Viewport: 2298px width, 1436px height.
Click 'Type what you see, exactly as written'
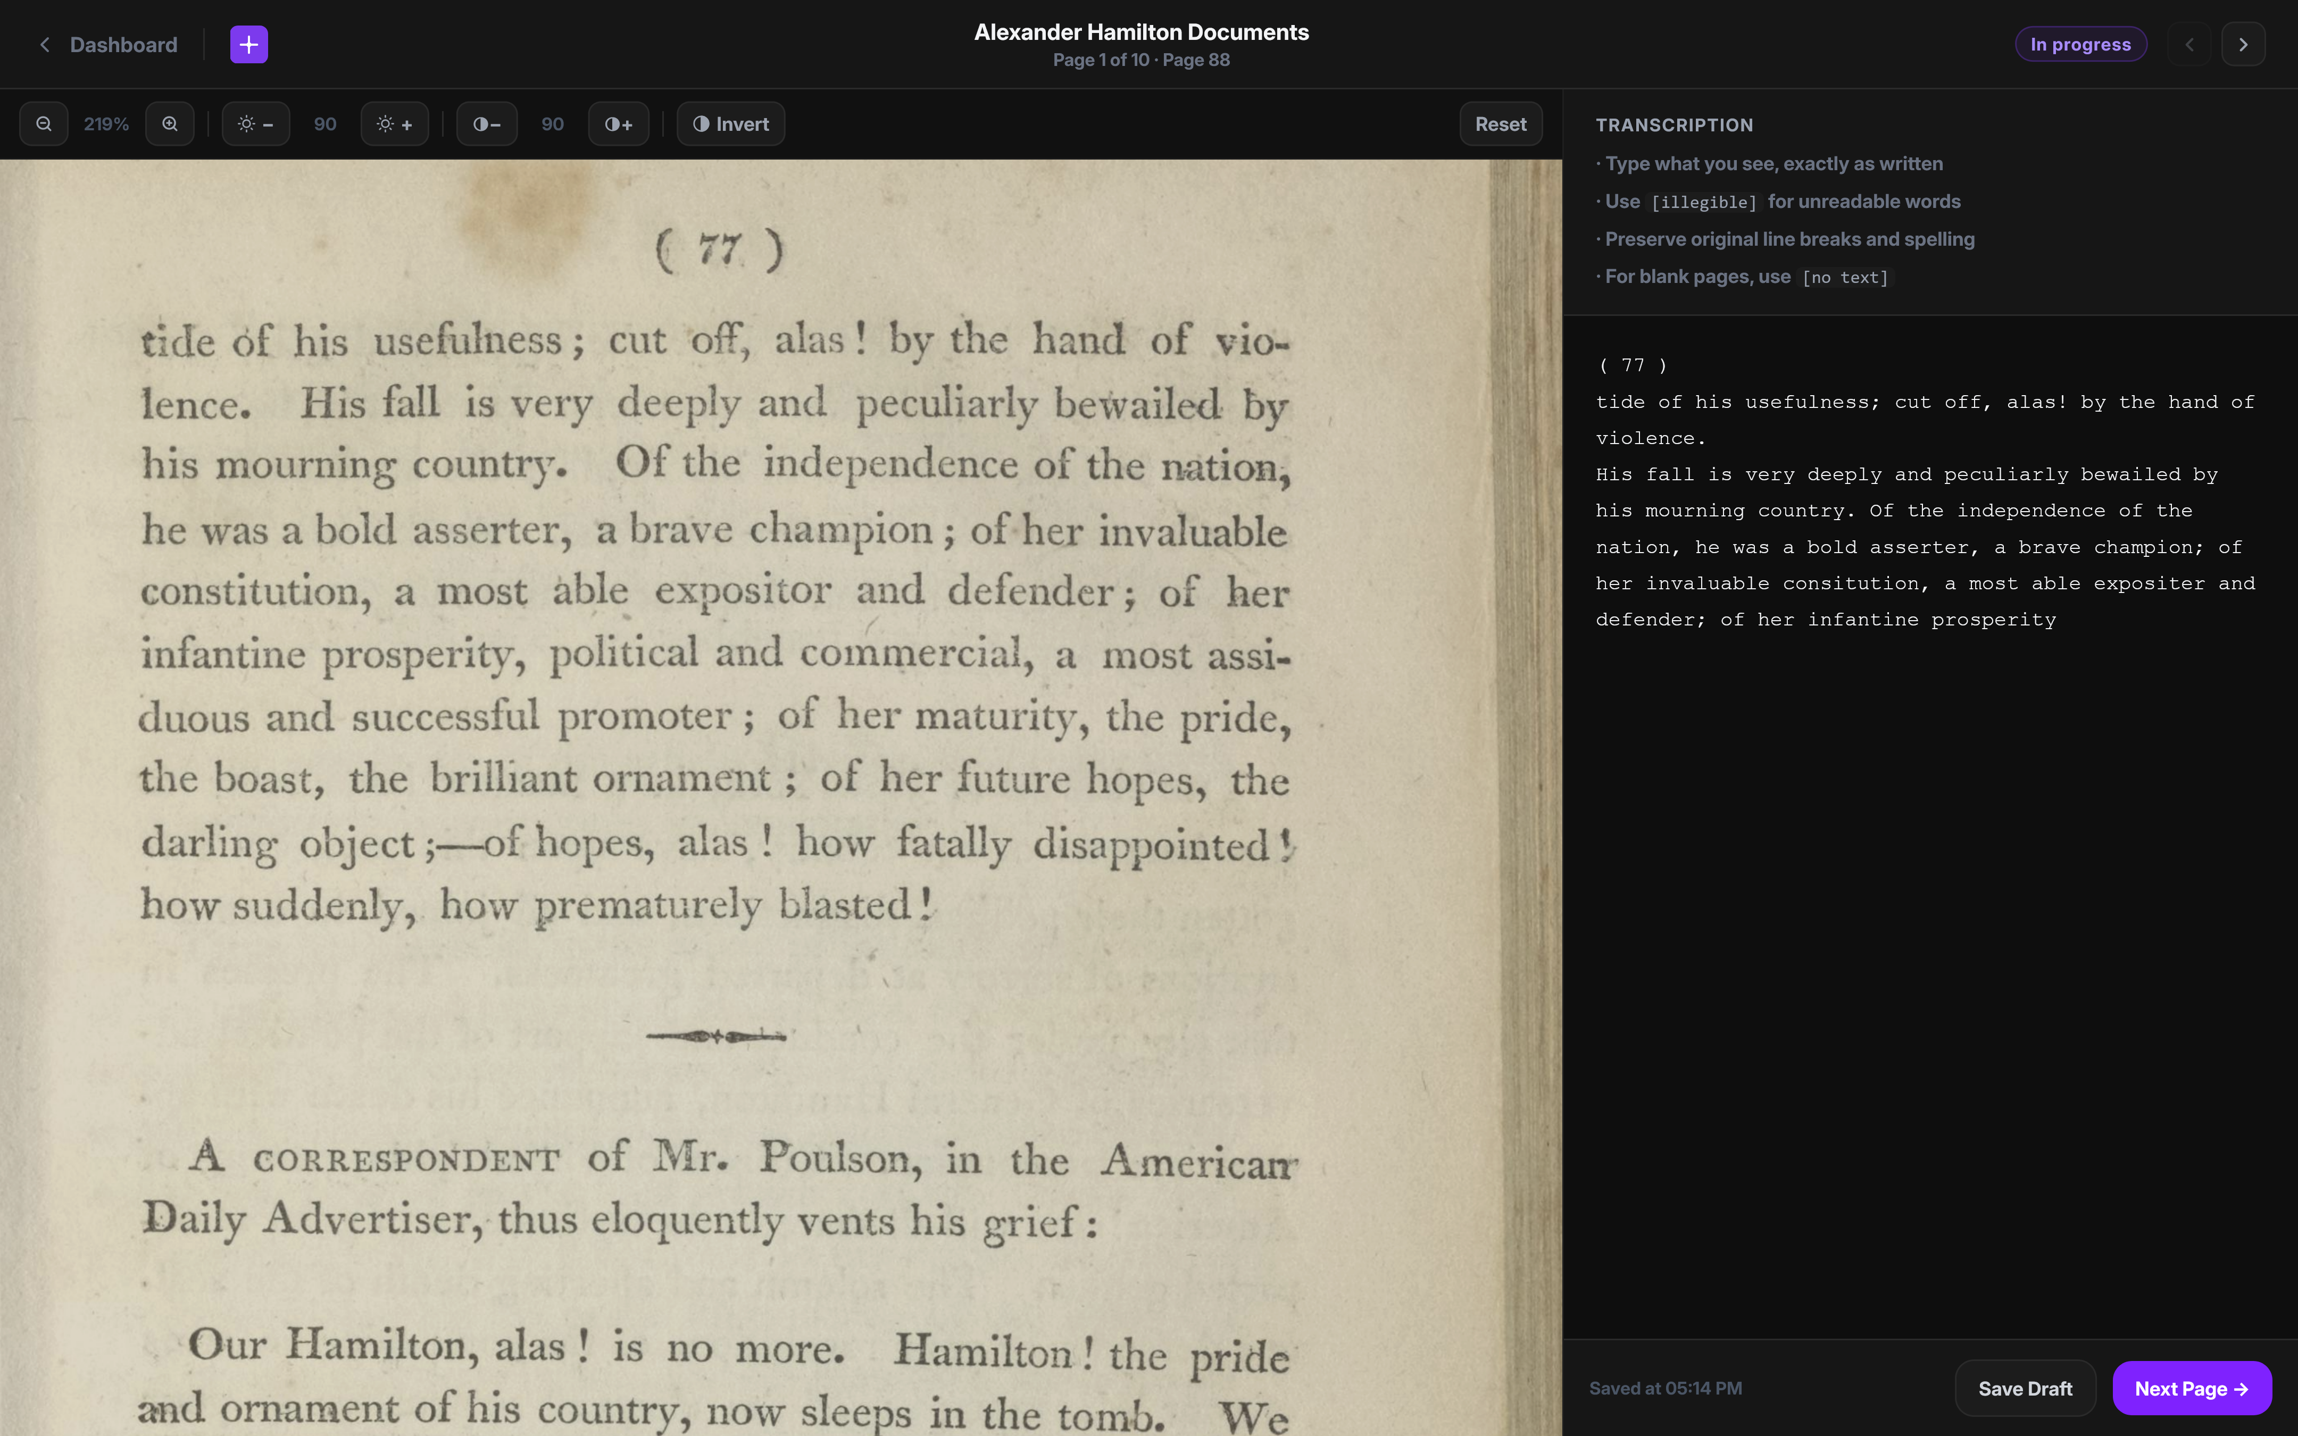[x=1774, y=163]
